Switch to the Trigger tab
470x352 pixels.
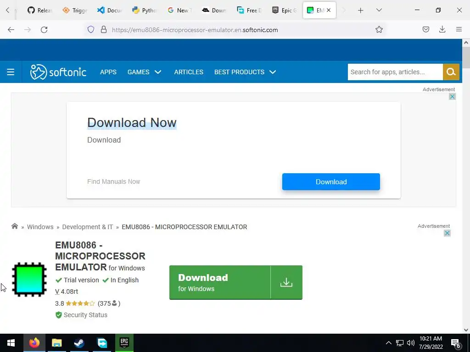pyautogui.click(x=75, y=11)
